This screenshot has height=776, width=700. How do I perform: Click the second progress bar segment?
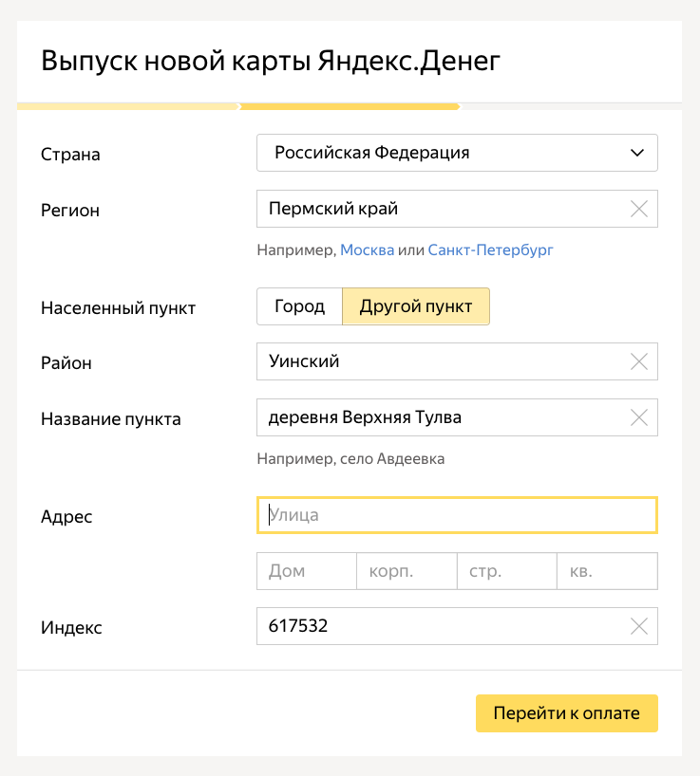tap(350, 105)
